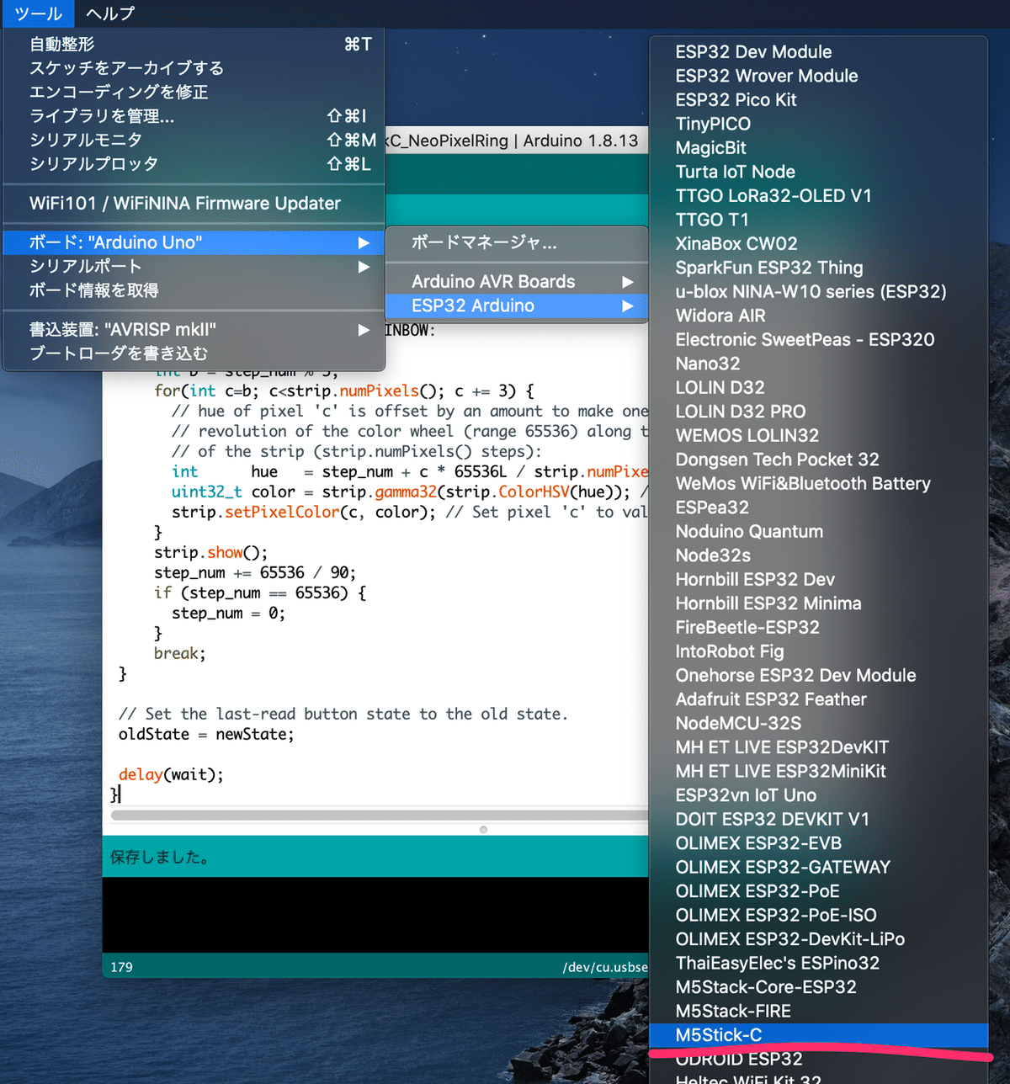
Task: Select ThaiEasyElec's ESPino32 board
Action: [818, 964]
